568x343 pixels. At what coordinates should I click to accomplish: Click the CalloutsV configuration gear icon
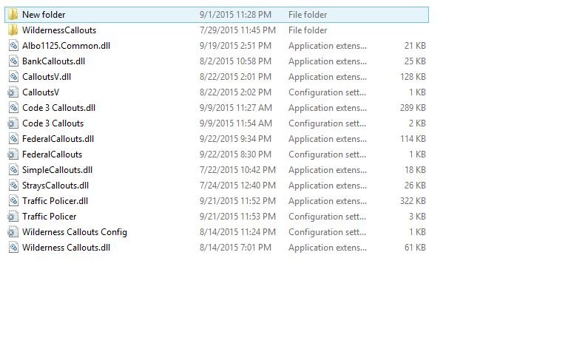point(13,92)
